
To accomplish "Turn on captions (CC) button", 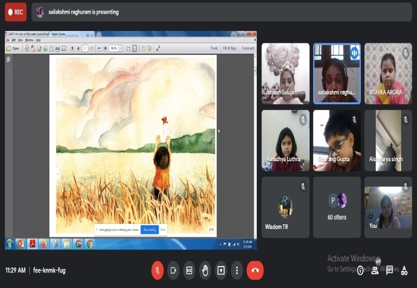I will point(189,271).
